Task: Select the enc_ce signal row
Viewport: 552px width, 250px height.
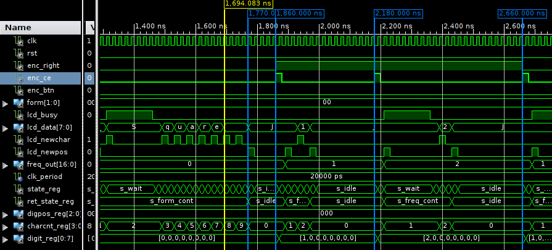Action: click(40, 78)
